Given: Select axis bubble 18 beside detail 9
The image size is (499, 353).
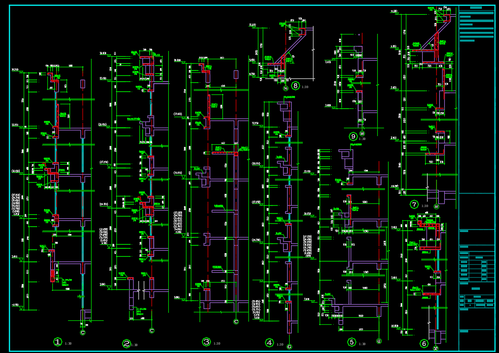Looking at the screenshot, I should (362, 134).
